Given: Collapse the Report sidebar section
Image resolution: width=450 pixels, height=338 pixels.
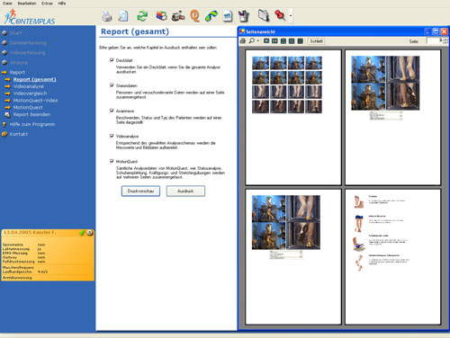Looking at the screenshot, I should point(17,72).
